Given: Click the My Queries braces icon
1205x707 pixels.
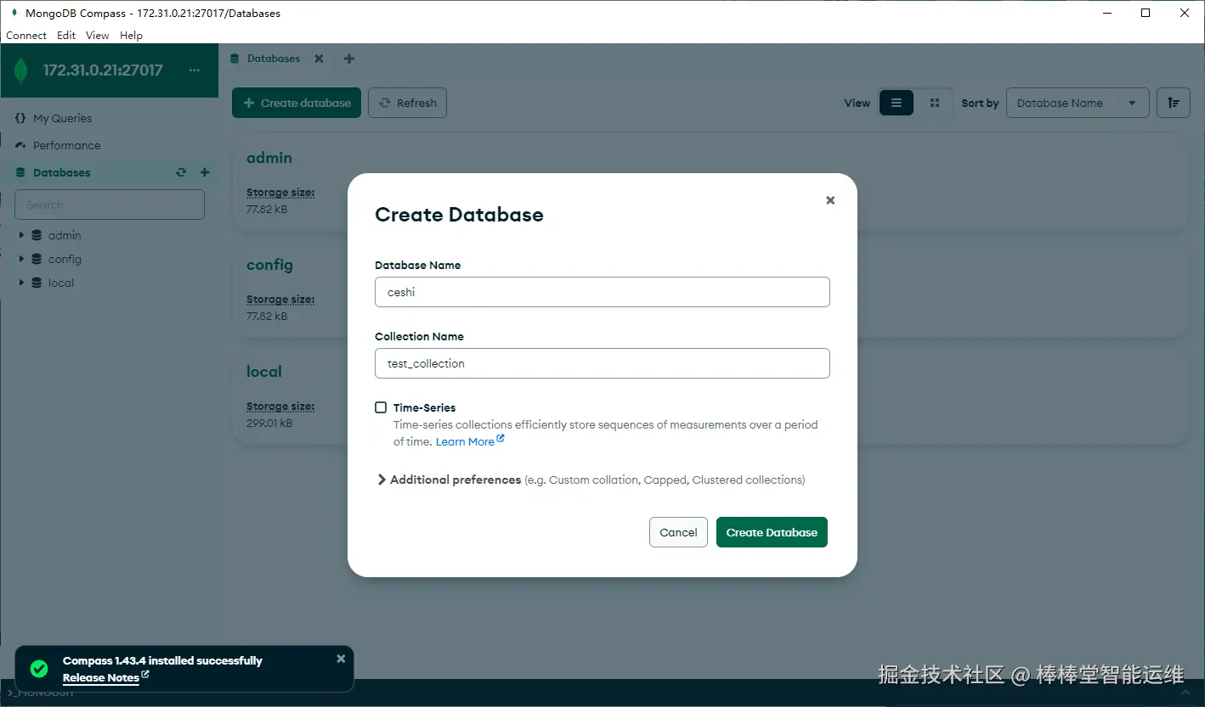Looking at the screenshot, I should click(x=20, y=118).
